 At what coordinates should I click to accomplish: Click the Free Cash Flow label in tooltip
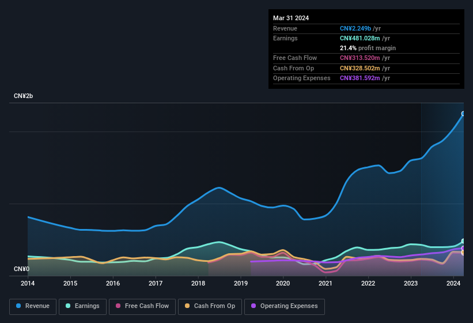click(x=295, y=58)
